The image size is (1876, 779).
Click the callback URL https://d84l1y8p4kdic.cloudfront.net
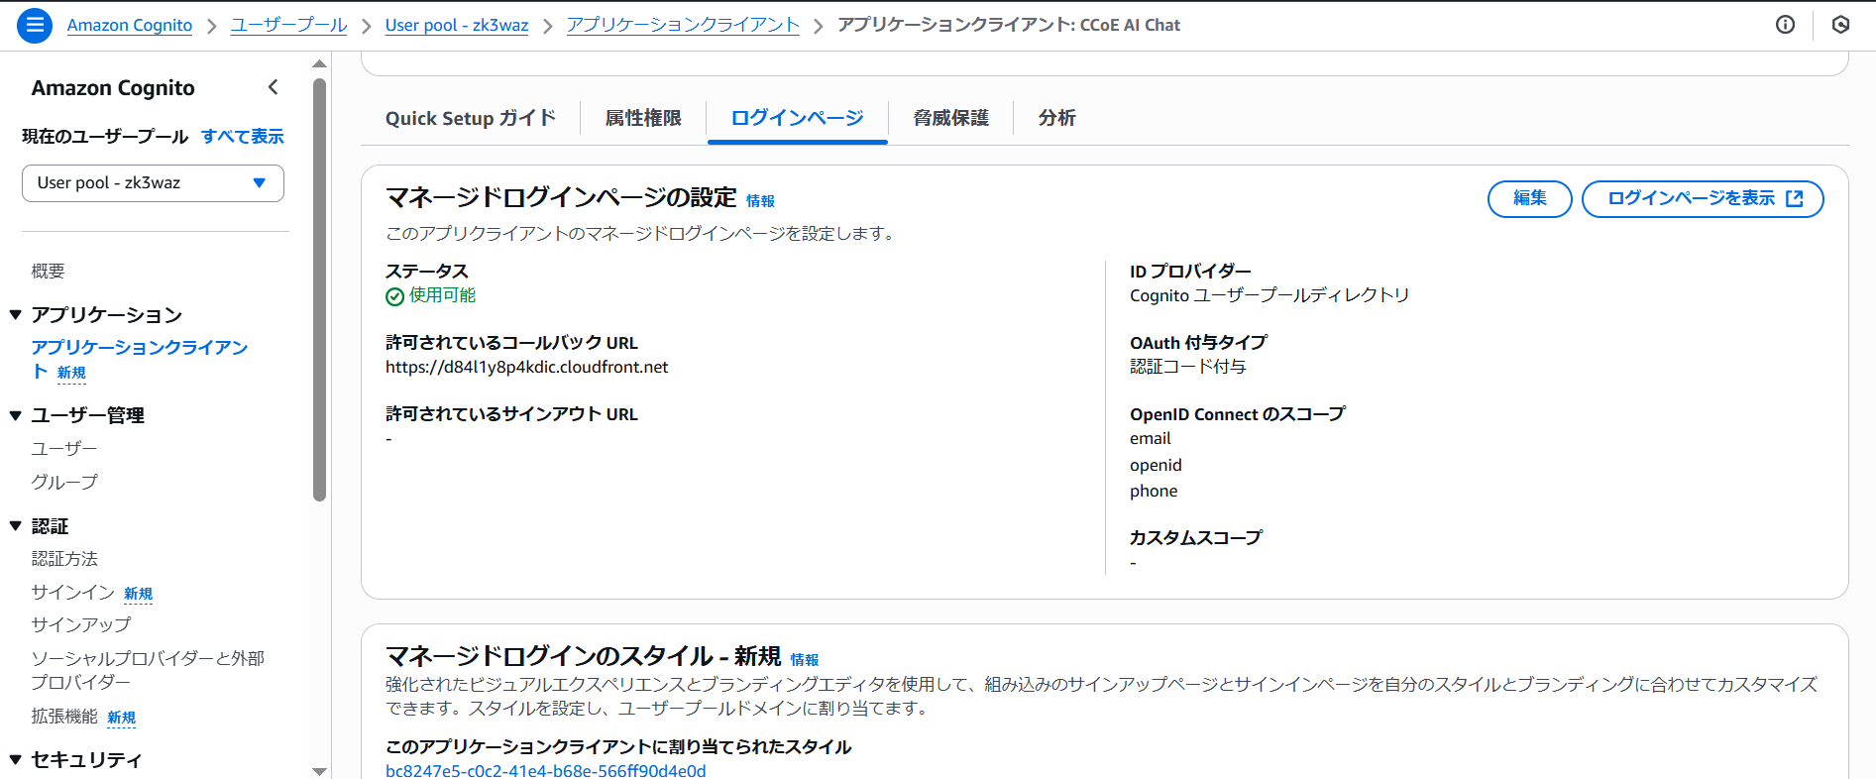pyautogui.click(x=527, y=368)
